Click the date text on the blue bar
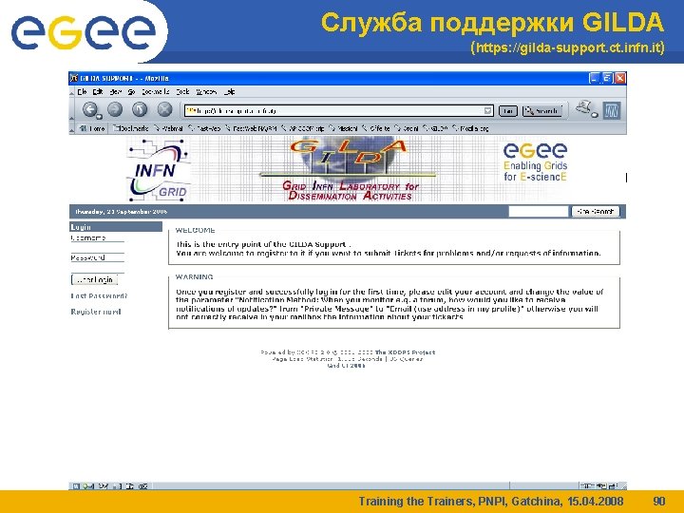 121,212
